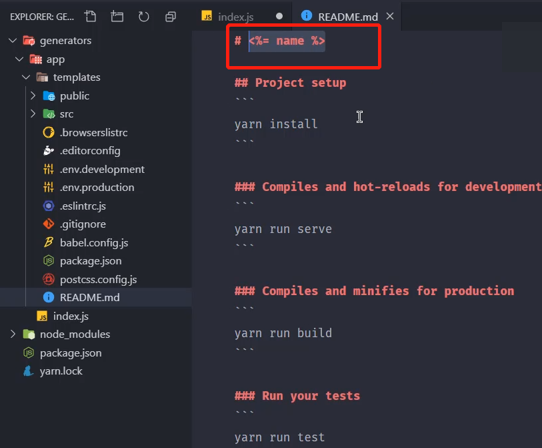
Task: Select README.md in the file tree
Action: pyautogui.click(x=89, y=297)
